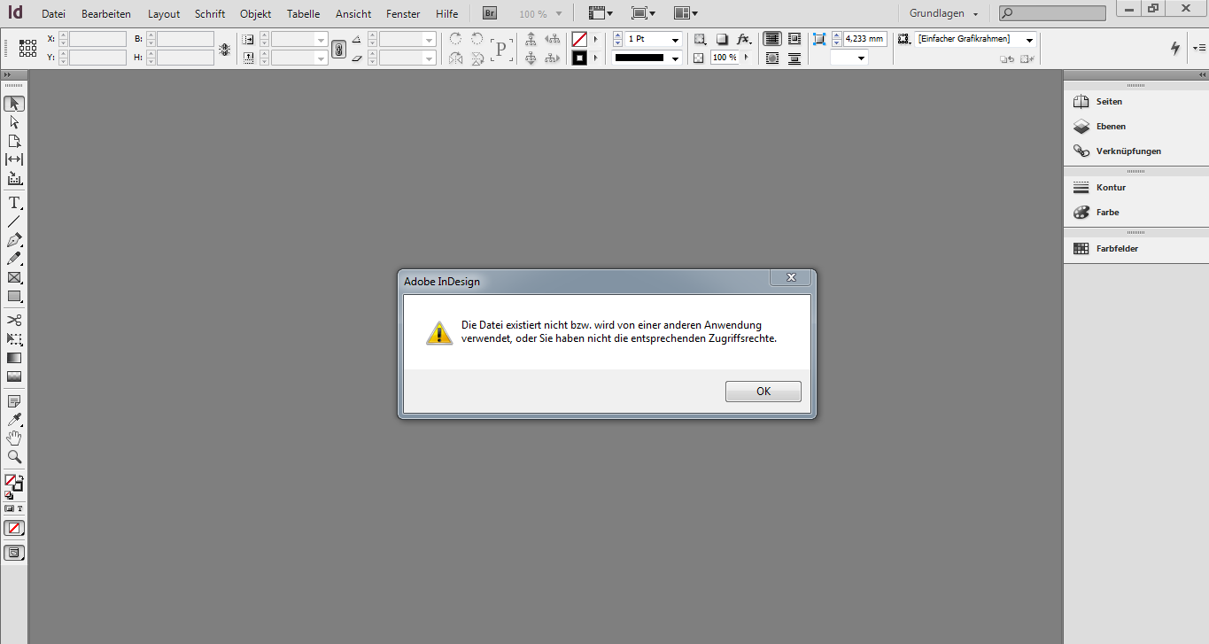The width and height of the screenshot is (1209, 644).
Task: Select the Free Transform tool
Action: [14, 339]
